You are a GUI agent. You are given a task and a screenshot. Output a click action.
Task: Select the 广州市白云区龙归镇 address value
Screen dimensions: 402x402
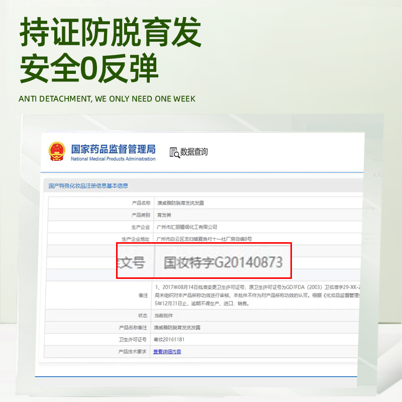pyautogui.click(x=204, y=239)
